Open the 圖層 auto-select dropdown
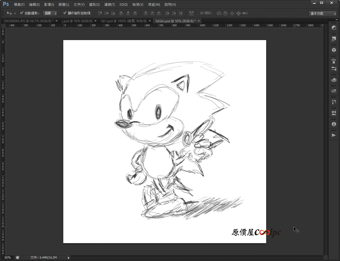This screenshot has width=340, height=261. (x=50, y=13)
